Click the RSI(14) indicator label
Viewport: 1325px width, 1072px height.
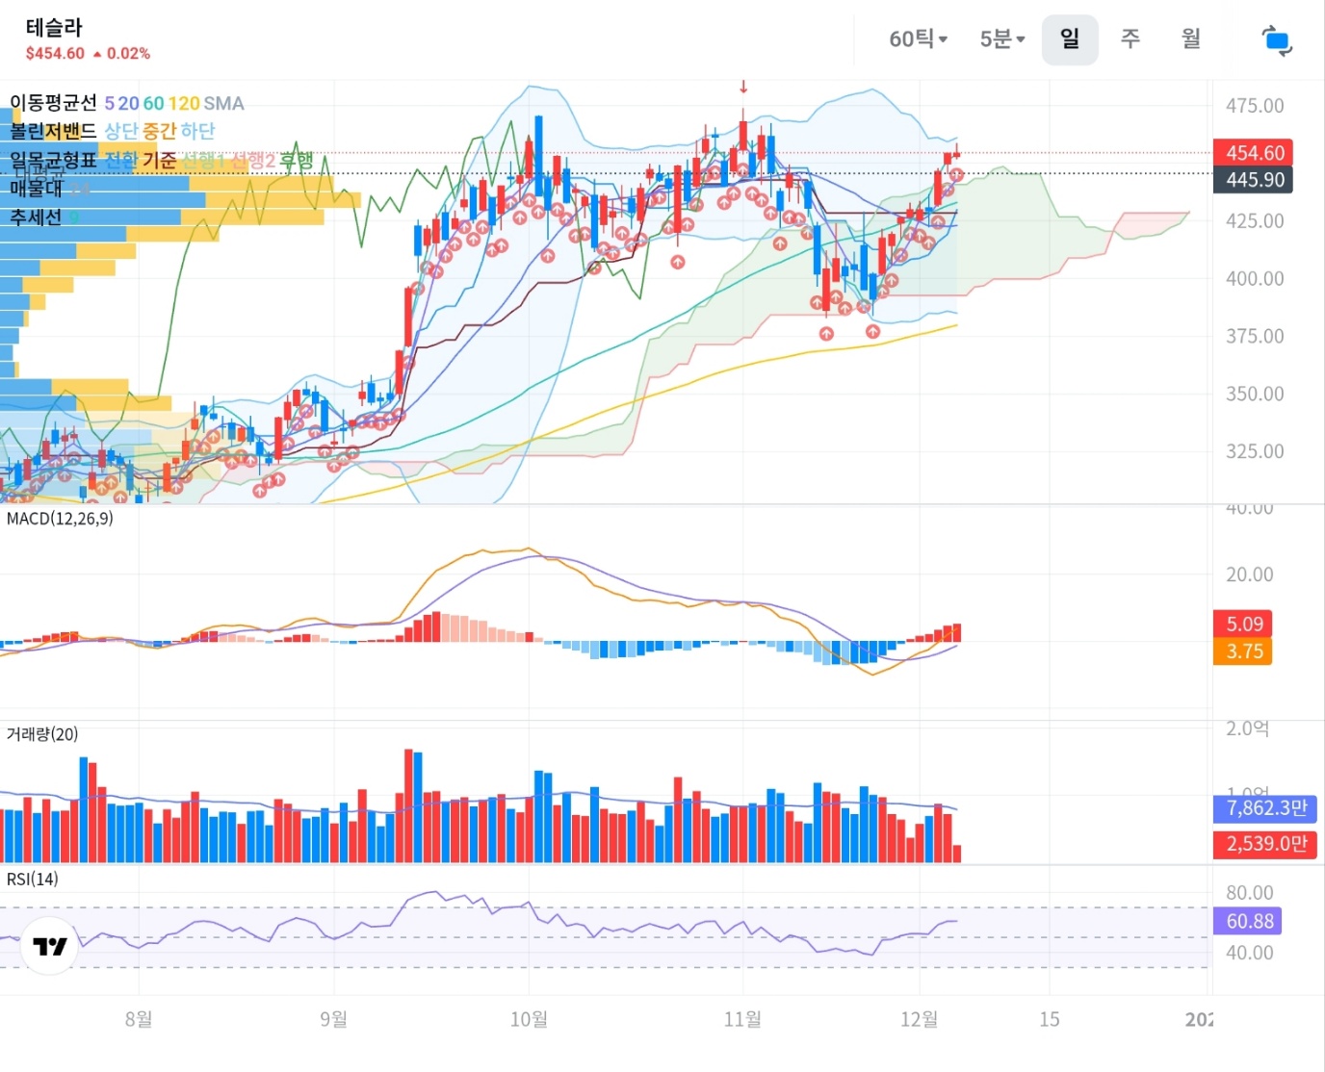[33, 879]
